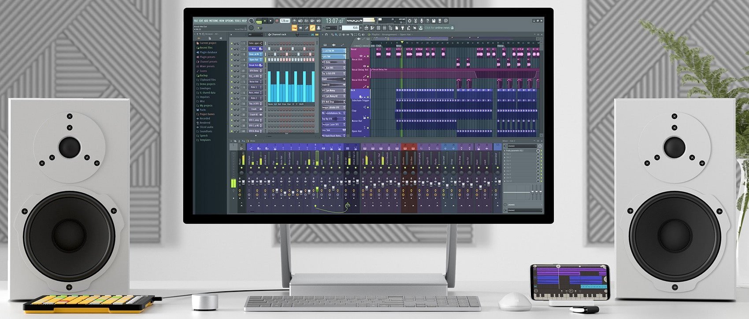The image size is (749, 319).
Task: Click the speech bubble icon in top toolbar
Action: (x=446, y=21)
